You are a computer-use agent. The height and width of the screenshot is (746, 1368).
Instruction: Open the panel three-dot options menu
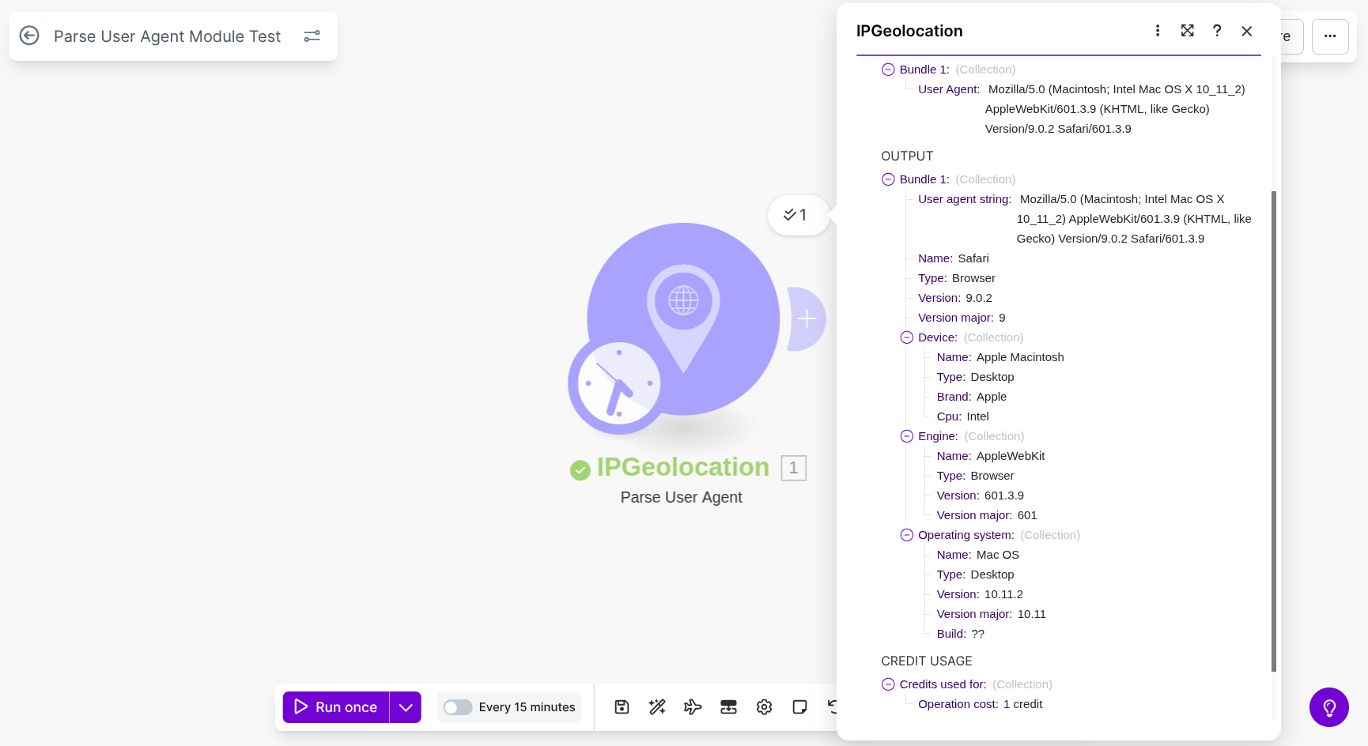pyautogui.click(x=1158, y=31)
